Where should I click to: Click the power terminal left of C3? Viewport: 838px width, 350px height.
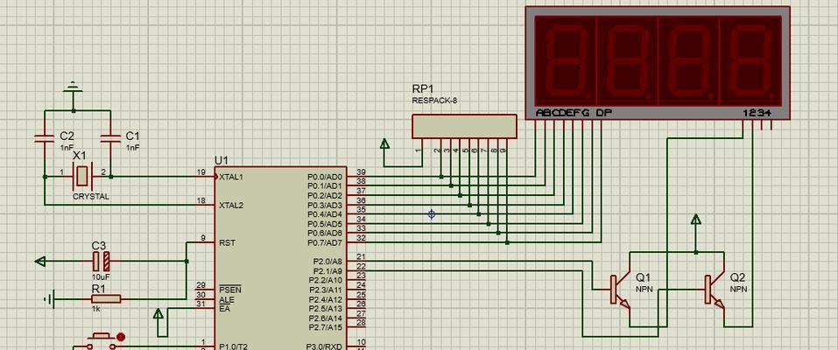click(x=40, y=262)
